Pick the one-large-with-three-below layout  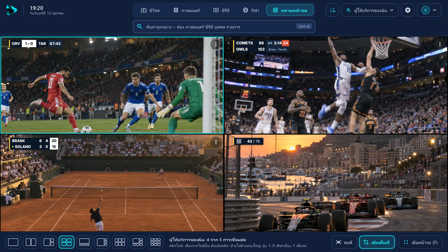84,242
